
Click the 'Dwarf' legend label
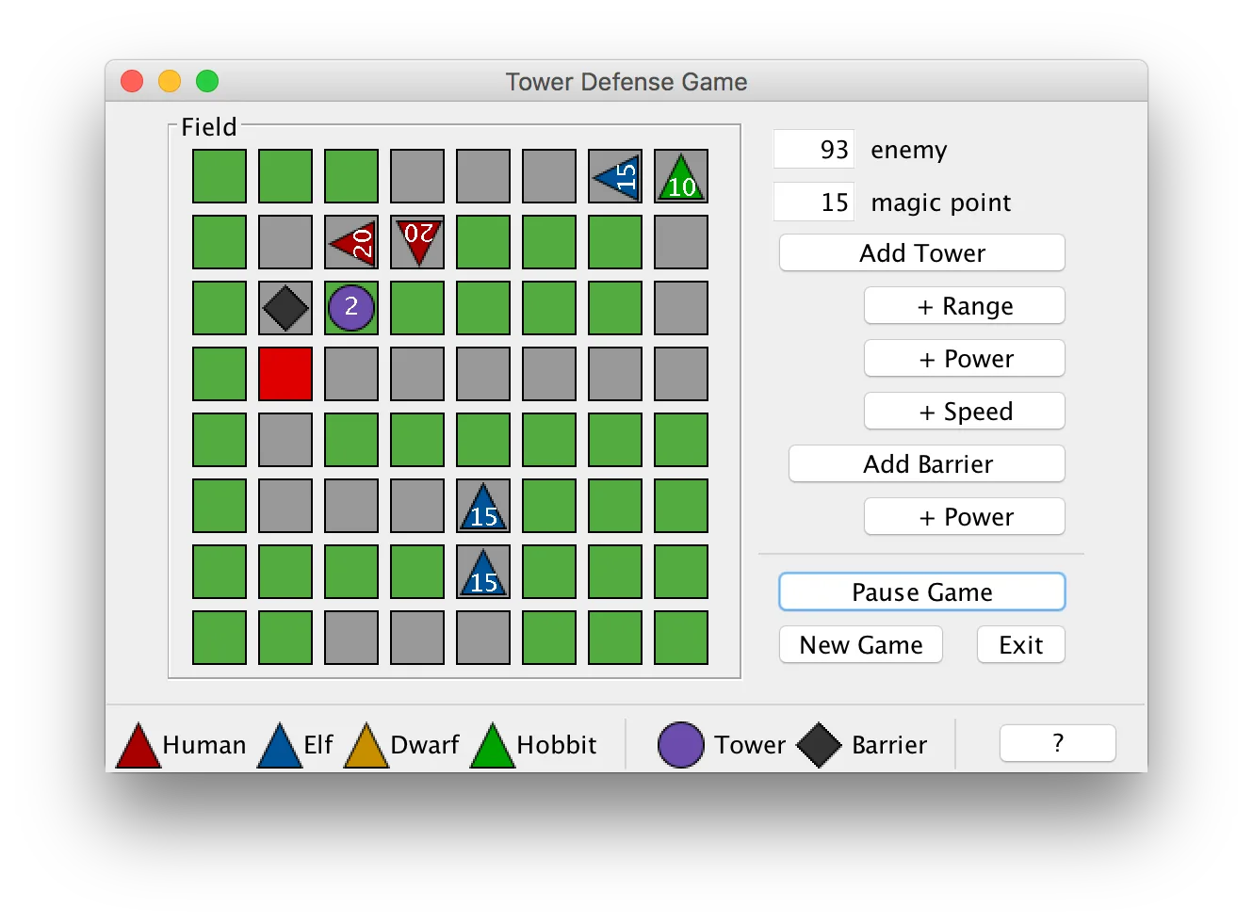tap(425, 745)
